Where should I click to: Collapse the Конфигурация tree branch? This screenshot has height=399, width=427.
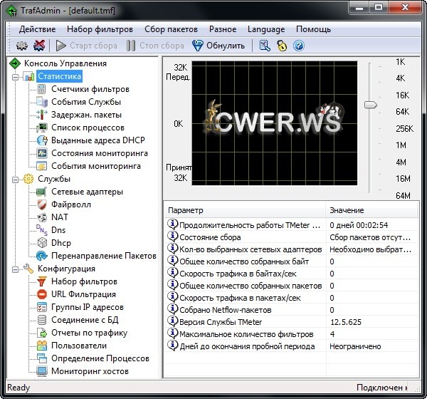16,269
